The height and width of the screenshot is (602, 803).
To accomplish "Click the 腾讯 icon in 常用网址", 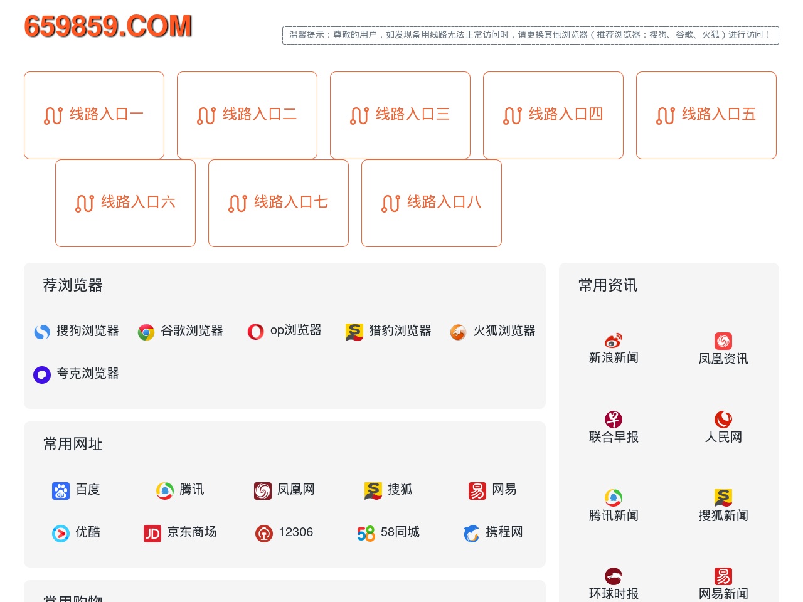I will click(165, 491).
